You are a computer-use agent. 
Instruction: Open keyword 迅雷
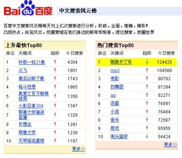[x=114, y=103]
